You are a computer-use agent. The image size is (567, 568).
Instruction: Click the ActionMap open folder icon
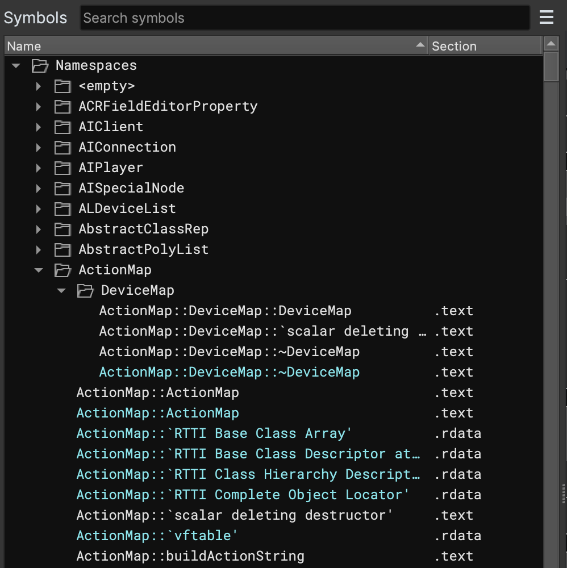[62, 270]
